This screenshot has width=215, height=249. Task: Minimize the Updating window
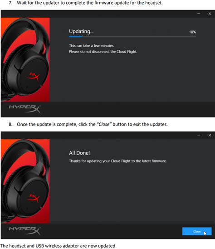199,14
